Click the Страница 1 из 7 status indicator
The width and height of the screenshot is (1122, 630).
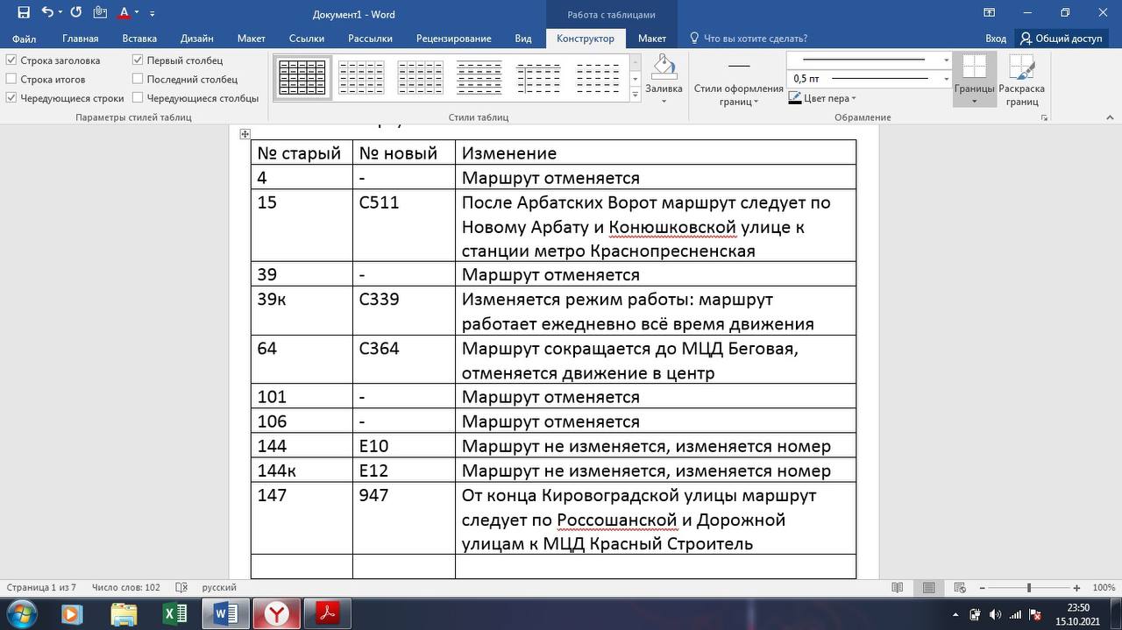coord(41,588)
